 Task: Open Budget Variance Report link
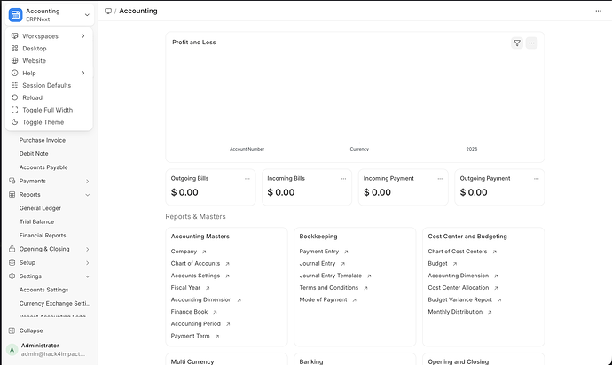459,299
